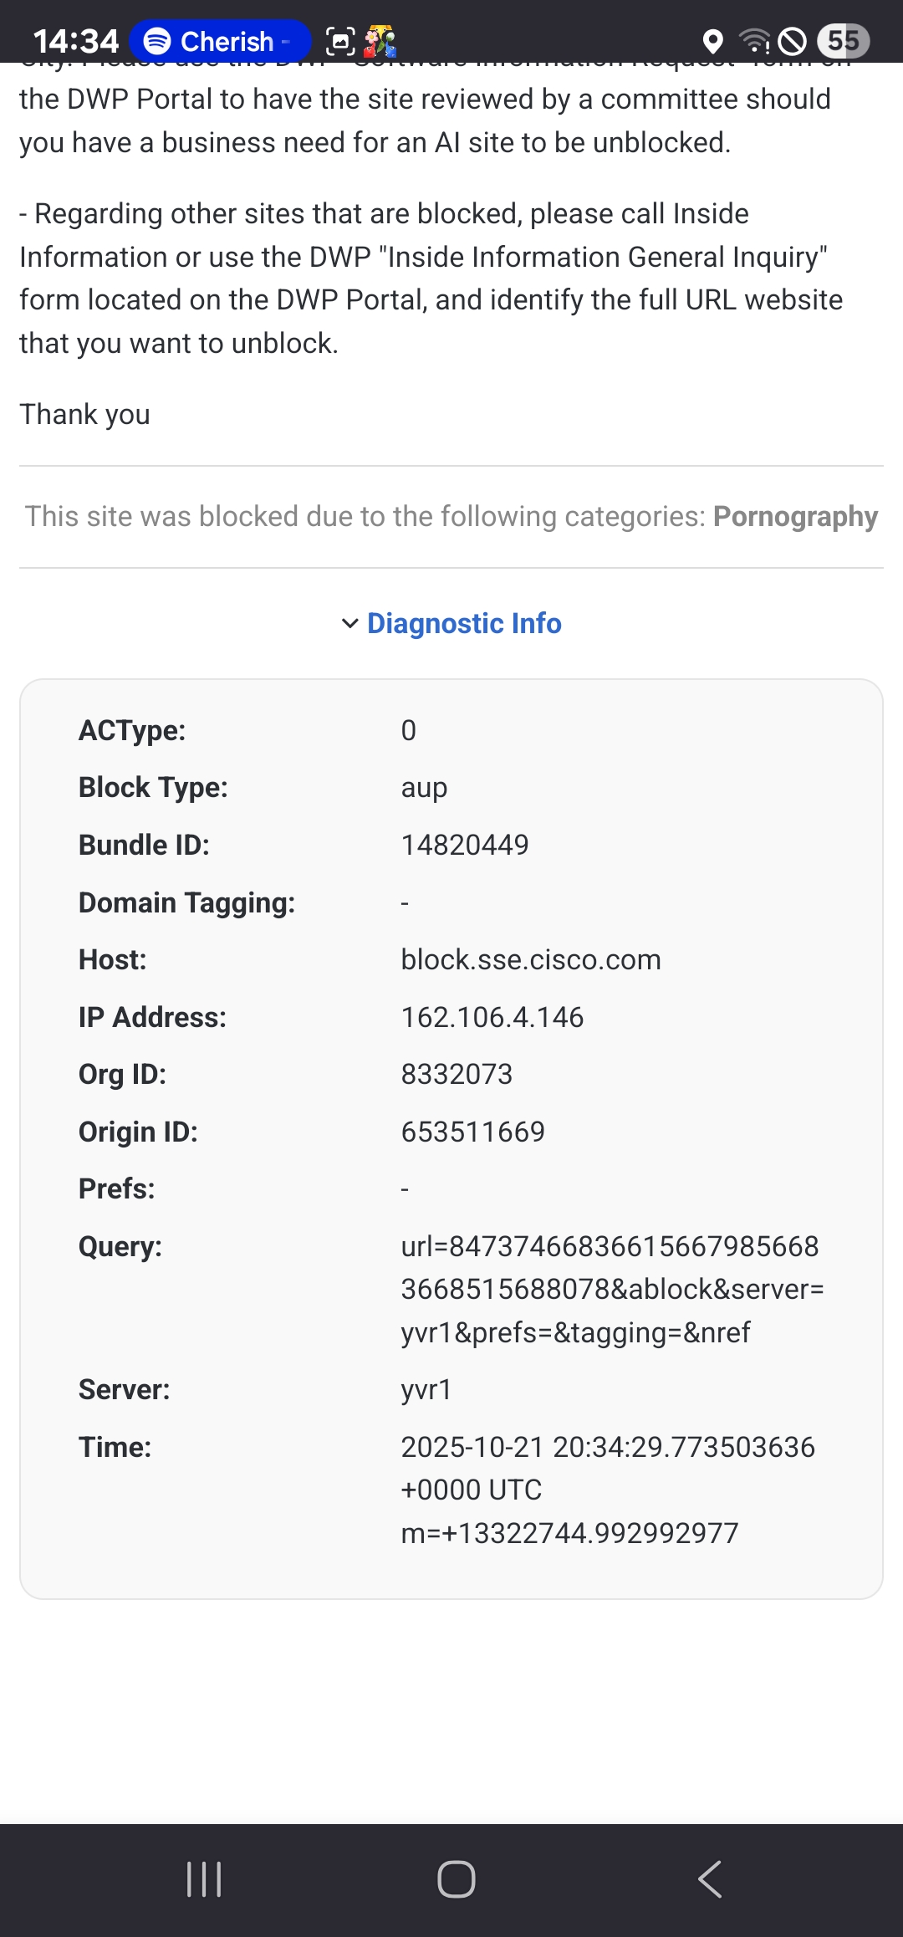Tap the Pornography category label
Image resolution: width=903 pixels, height=1937 pixels.
(x=795, y=516)
